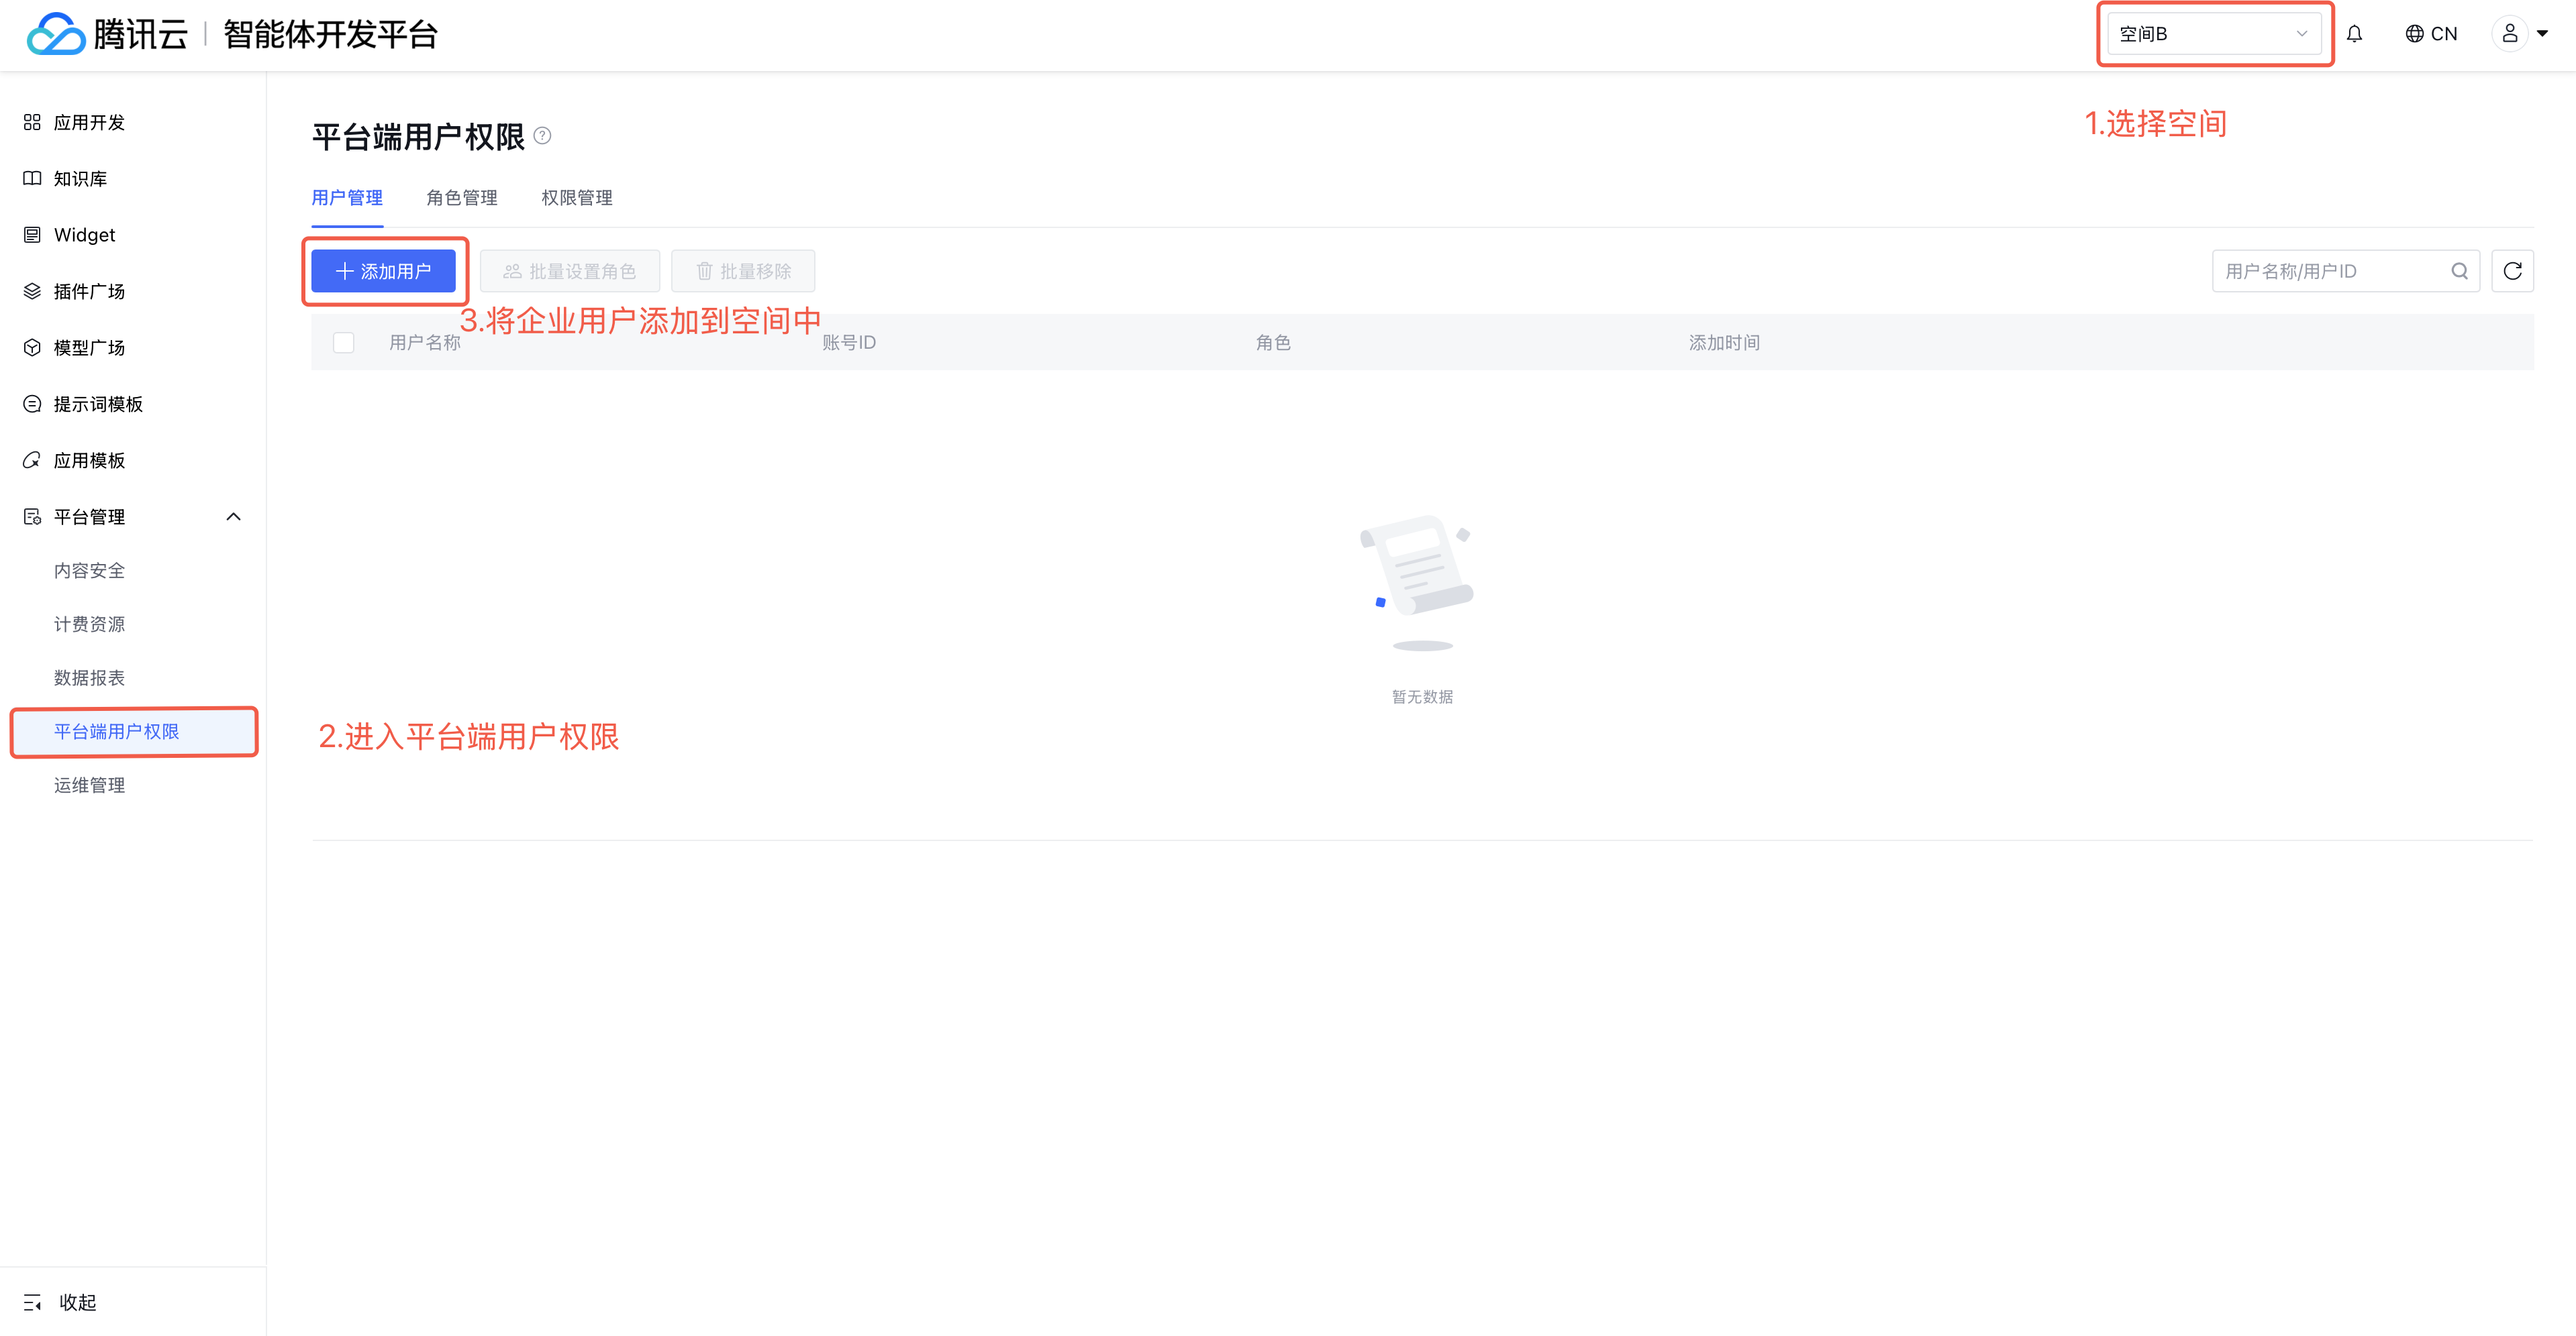Click the 添加用户 button
This screenshot has height=1336, width=2576.
tap(383, 271)
